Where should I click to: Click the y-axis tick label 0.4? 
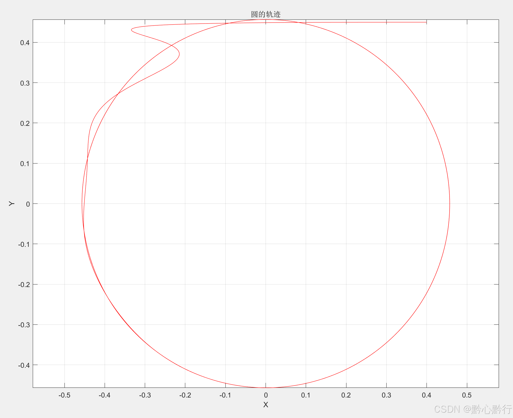[25, 43]
